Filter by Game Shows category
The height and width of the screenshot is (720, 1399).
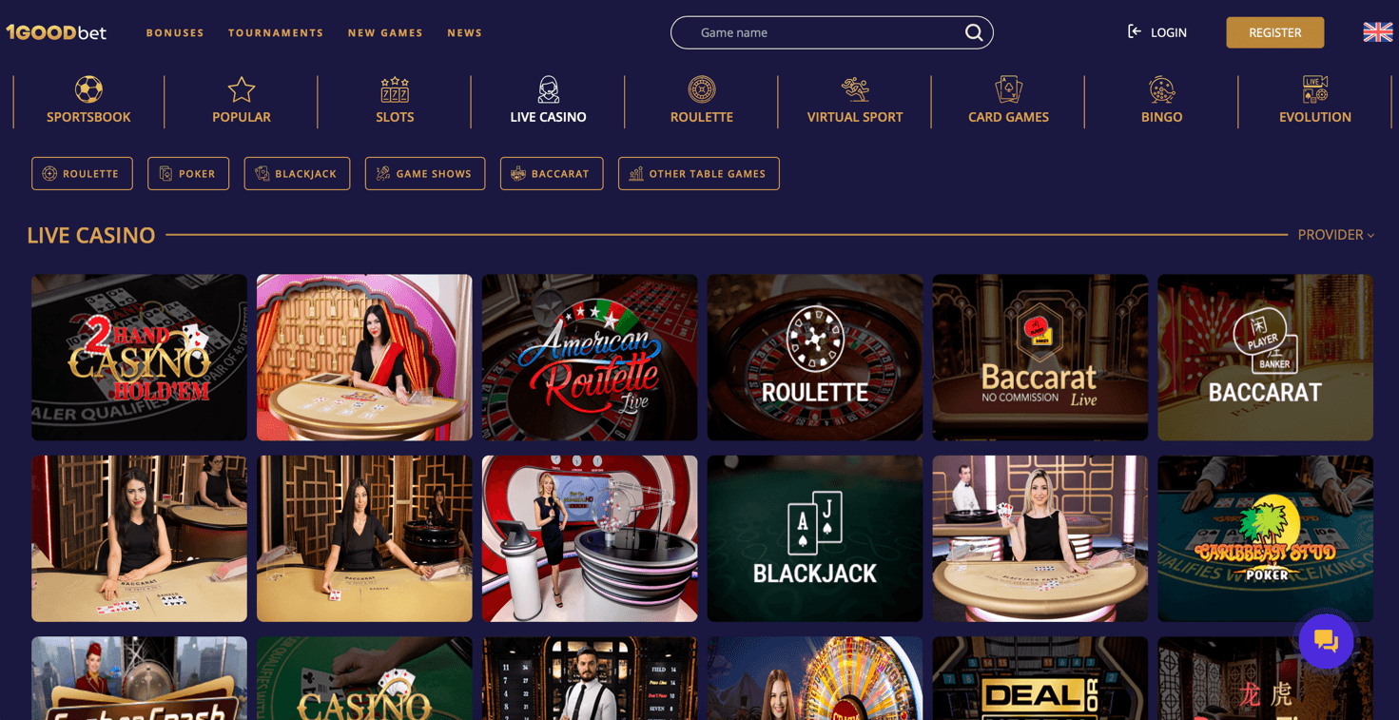click(425, 173)
